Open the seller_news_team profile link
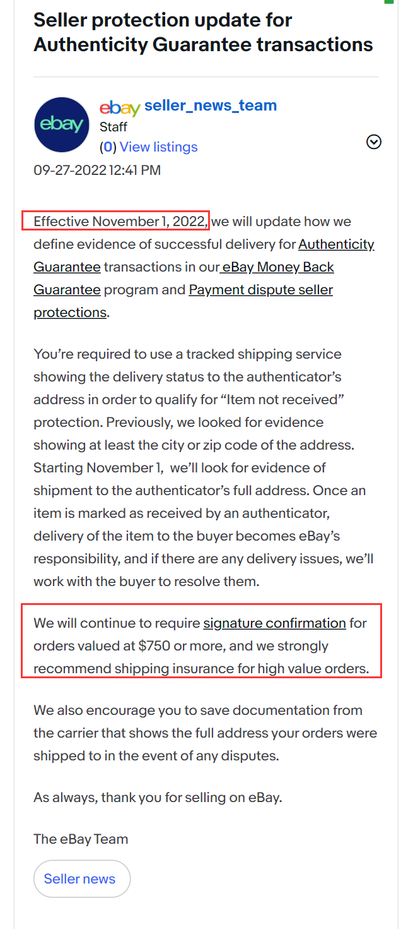Screen dimensions: 413x929 pyautogui.click(x=211, y=105)
